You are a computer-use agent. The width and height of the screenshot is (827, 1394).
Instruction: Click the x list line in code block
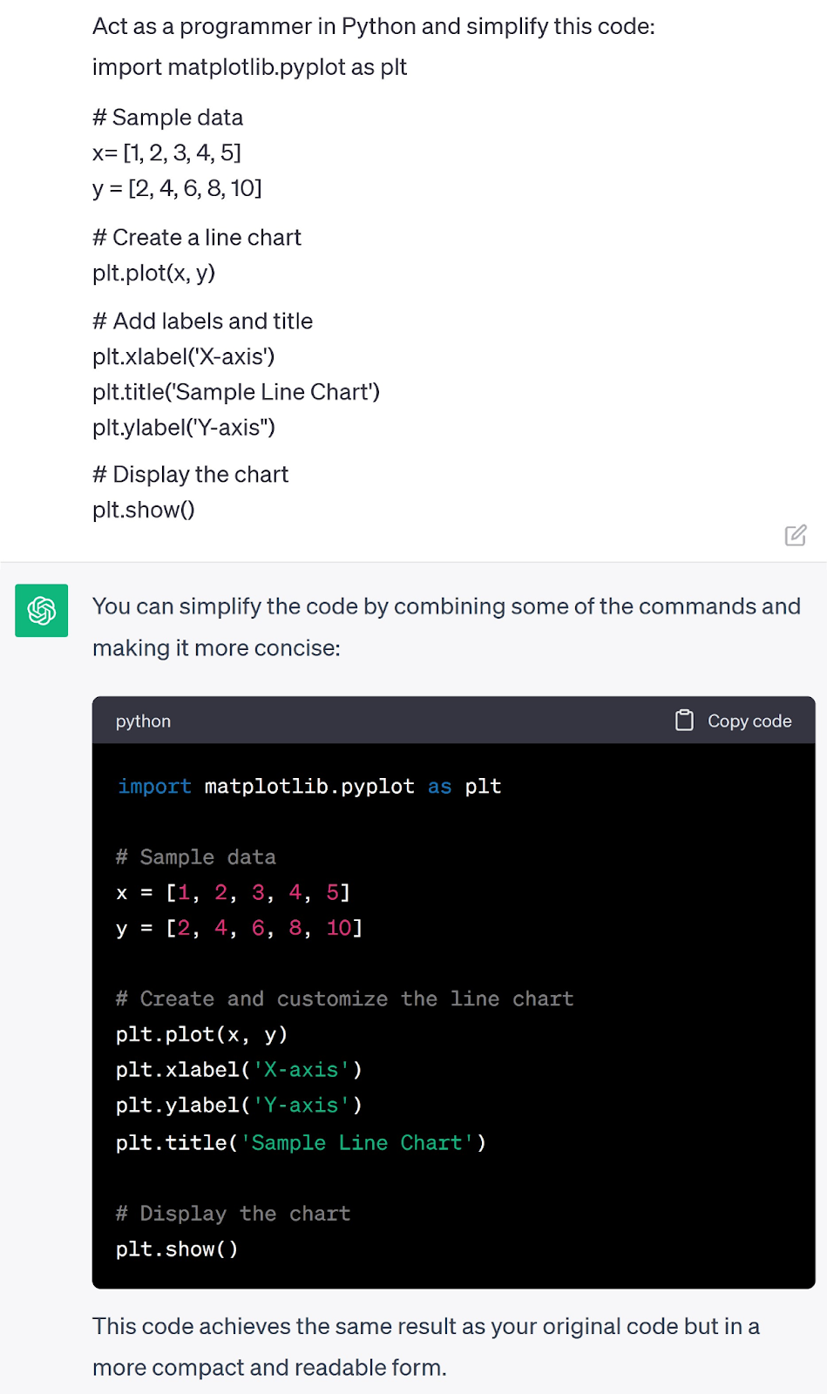[x=233, y=893]
